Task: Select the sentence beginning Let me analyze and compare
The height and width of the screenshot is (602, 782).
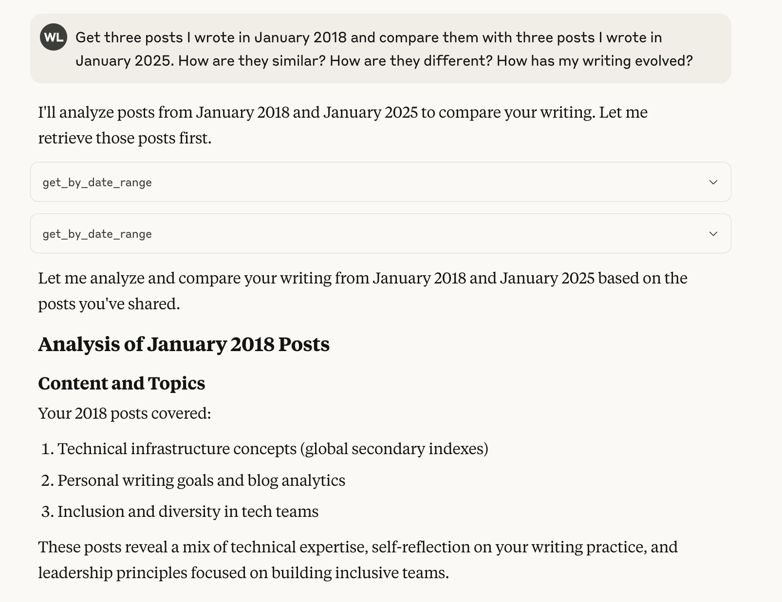Action: click(x=363, y=278)
